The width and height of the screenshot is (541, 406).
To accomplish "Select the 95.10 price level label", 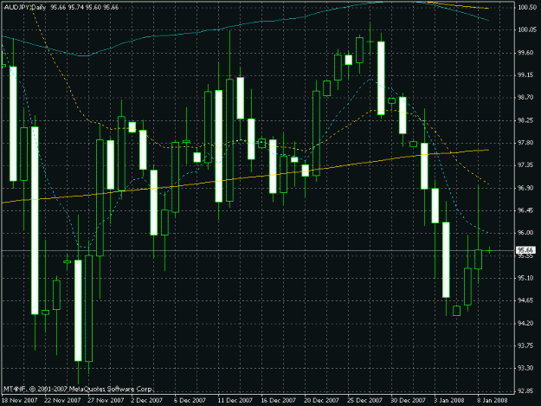I will pos(526,278).
